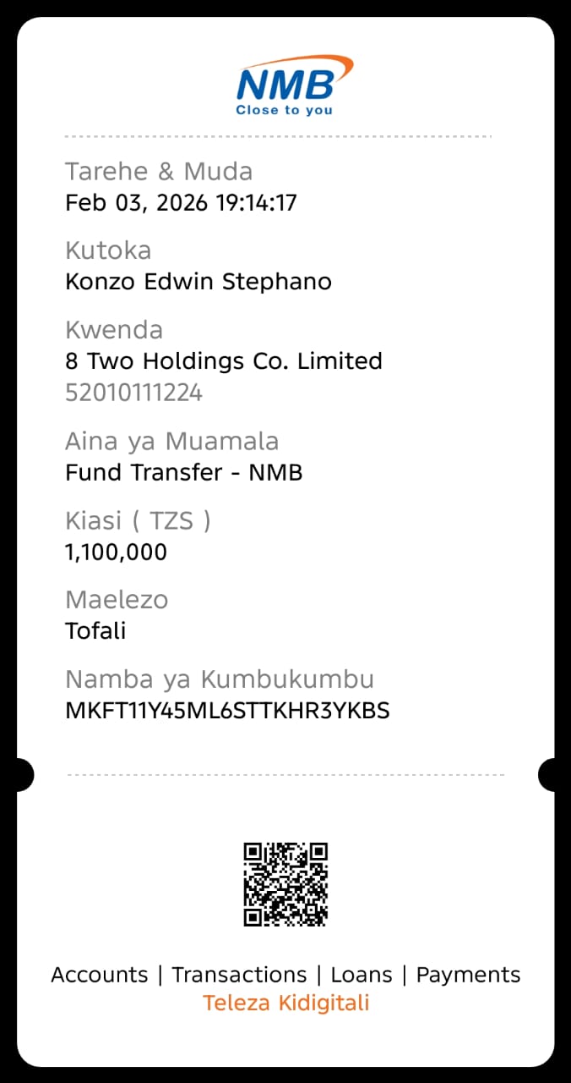Image resolution: width=571 pixels, height=1083 pixels.
Task: Tap the QR code image
Action: [285, 883]
